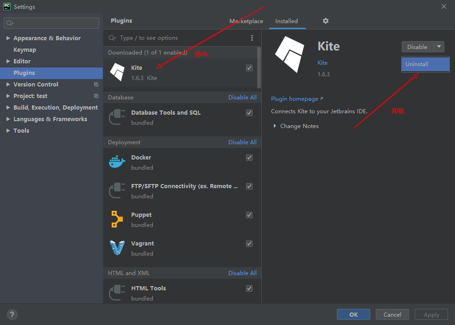This screenshot has height=325, width=455.
Task: Click the help question mark button
Action: coord(12,314)
